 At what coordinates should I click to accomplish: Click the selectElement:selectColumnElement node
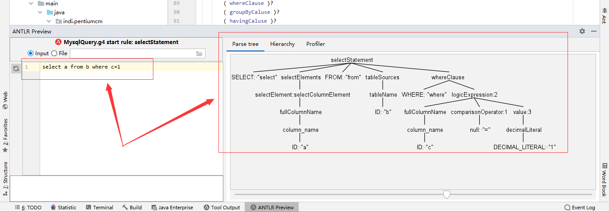[x=303, y=94]
